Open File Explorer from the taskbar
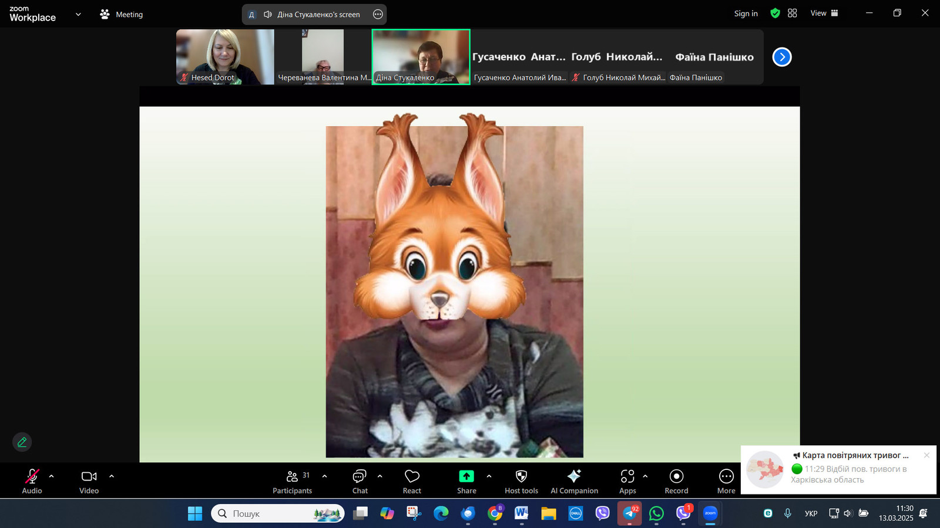940x528 pixels. [549, 513]
